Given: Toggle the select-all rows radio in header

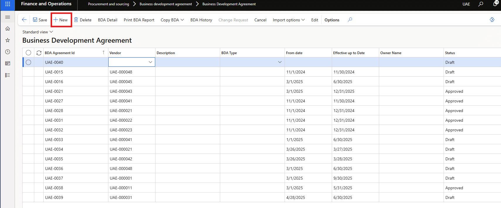Looking at the screenshot, I should pyautogui.click(x=28, y=53).
